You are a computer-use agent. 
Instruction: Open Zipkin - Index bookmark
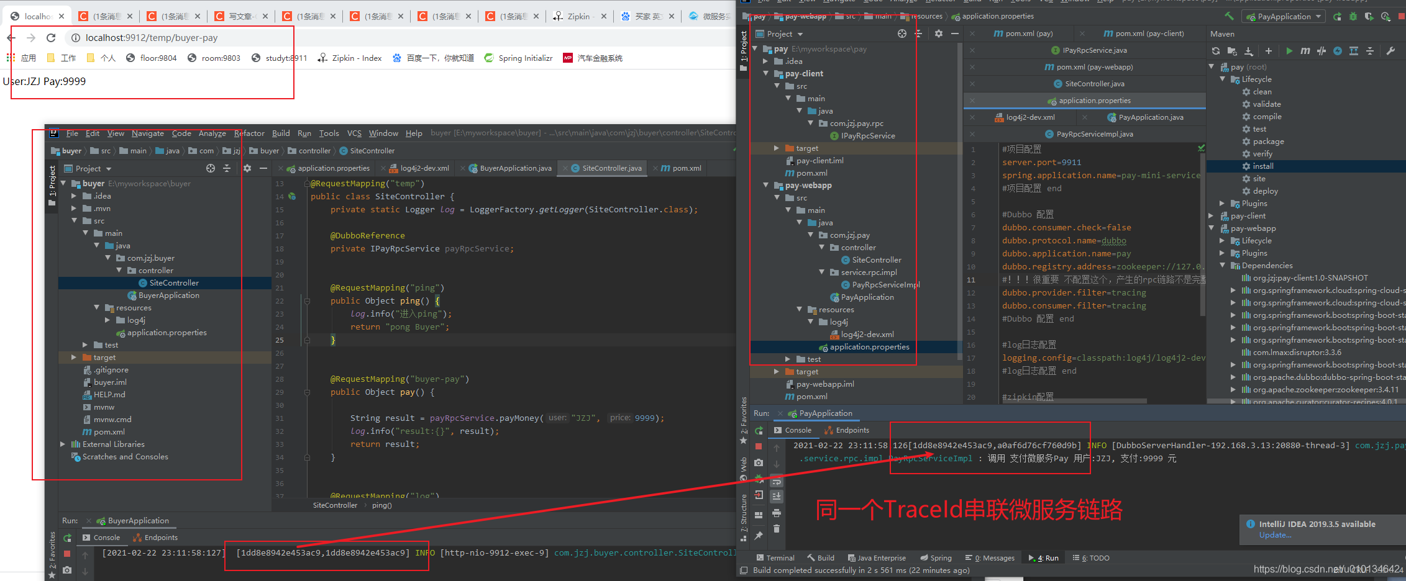(x=350, y=58)
